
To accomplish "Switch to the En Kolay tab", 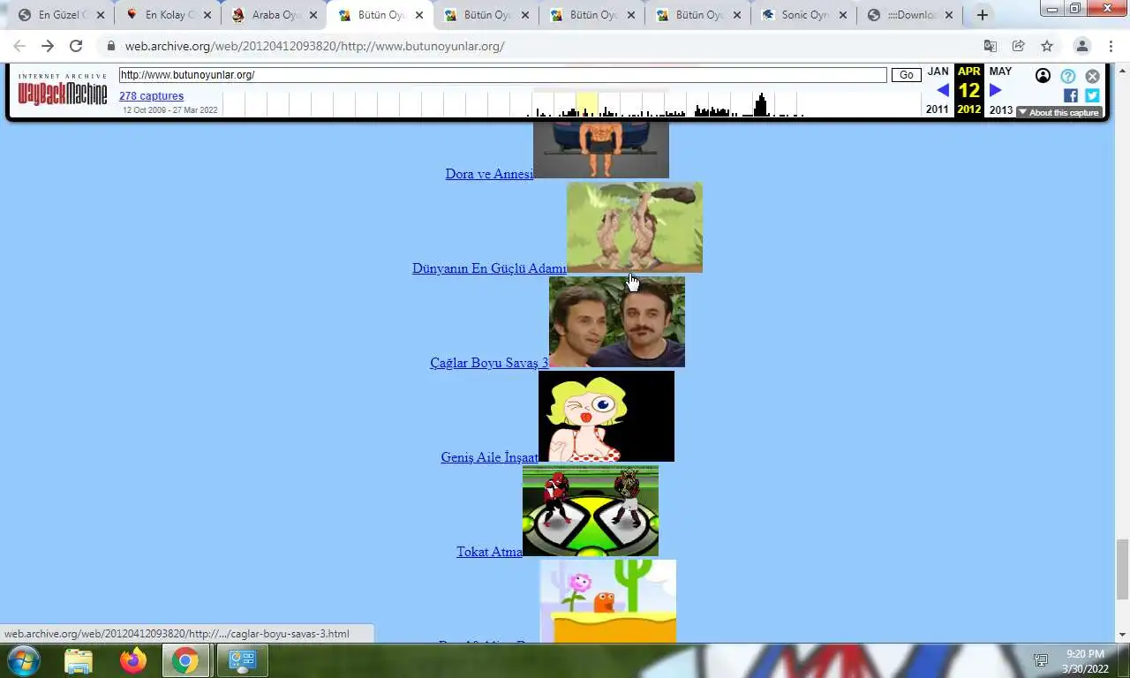I will click(166, 15).
